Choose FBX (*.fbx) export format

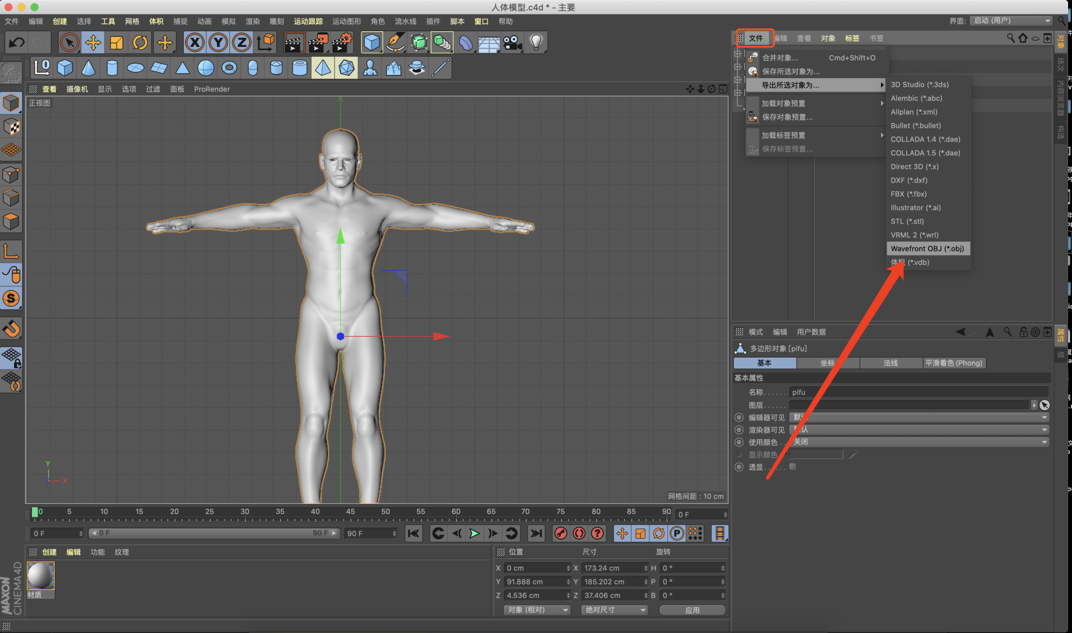(x=928, y=194)
